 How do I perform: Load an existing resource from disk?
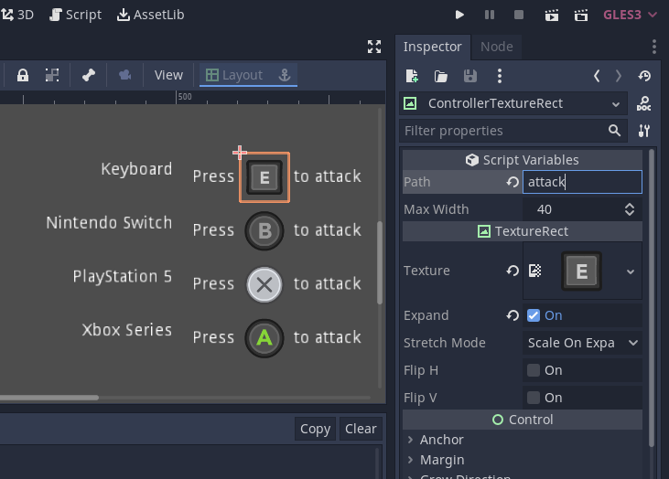[441, 76]
